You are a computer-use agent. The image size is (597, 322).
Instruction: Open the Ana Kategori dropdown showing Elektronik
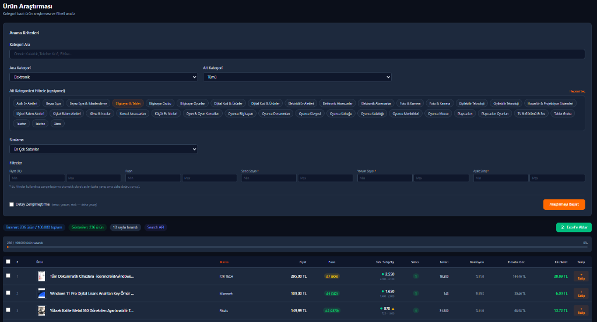pos(103,77)
